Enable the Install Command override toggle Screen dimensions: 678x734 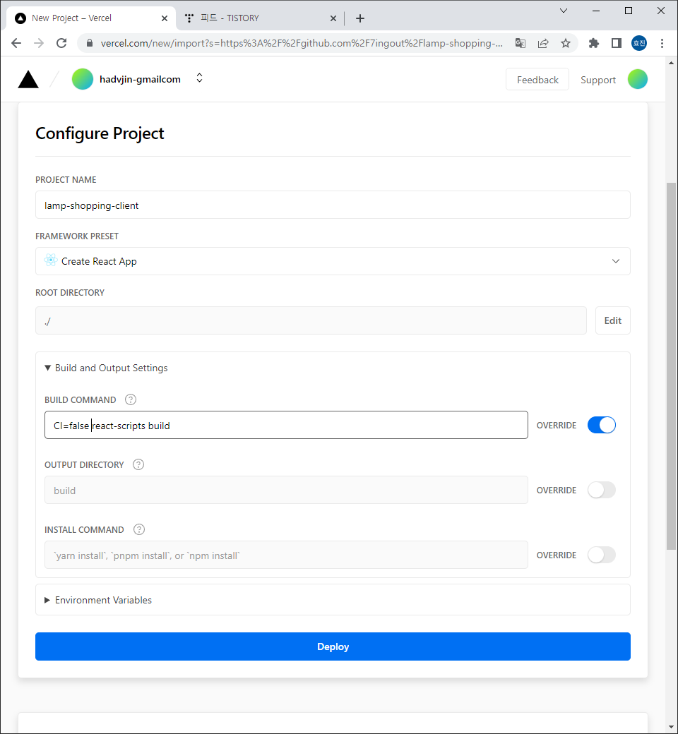(x=601, y=555)
